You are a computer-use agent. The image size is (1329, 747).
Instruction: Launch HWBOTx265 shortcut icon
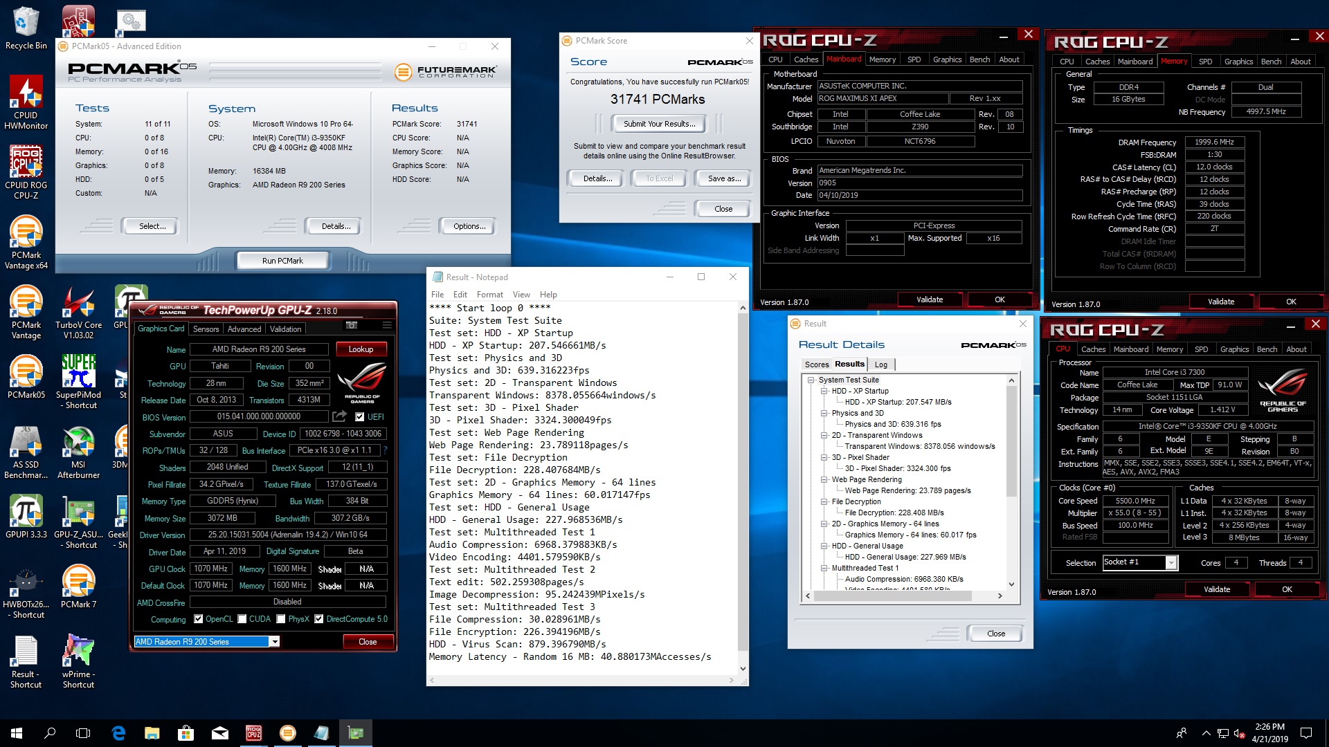pyautogui.click(x=26, y=591)
